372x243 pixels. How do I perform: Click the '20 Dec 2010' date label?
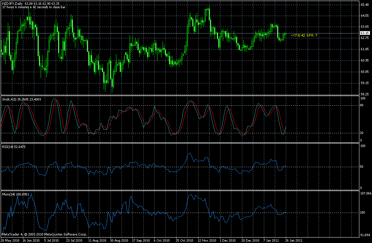click(x=251, y=240)
